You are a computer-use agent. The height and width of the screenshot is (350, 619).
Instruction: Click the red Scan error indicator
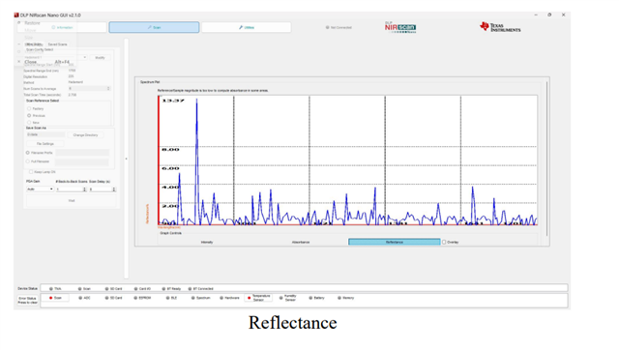click(55, 298)
